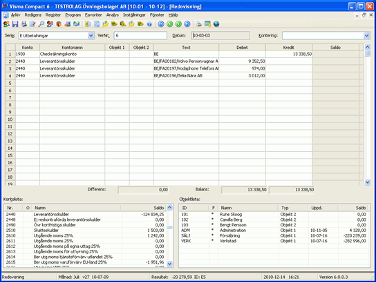Click the VerNr input field

pos(140,35)
